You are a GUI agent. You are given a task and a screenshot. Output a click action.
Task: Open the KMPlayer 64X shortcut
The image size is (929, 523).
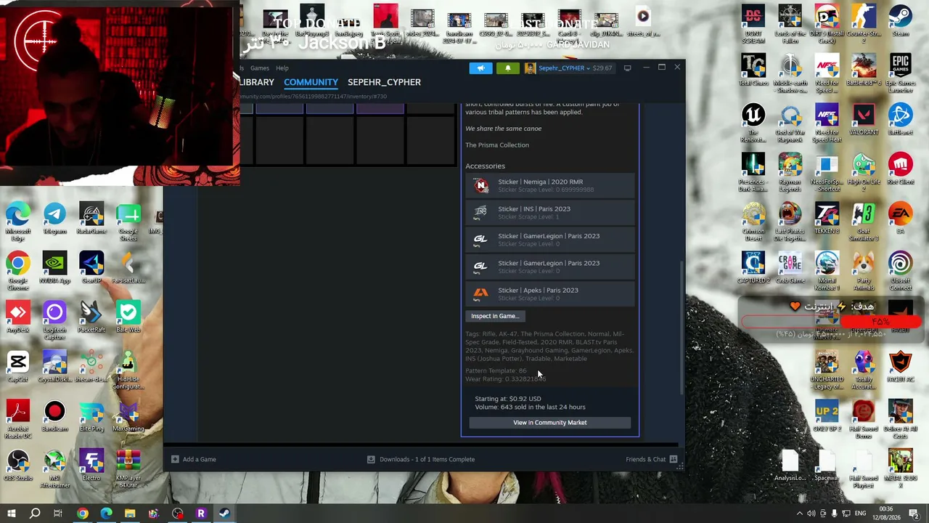pos(128,469)
